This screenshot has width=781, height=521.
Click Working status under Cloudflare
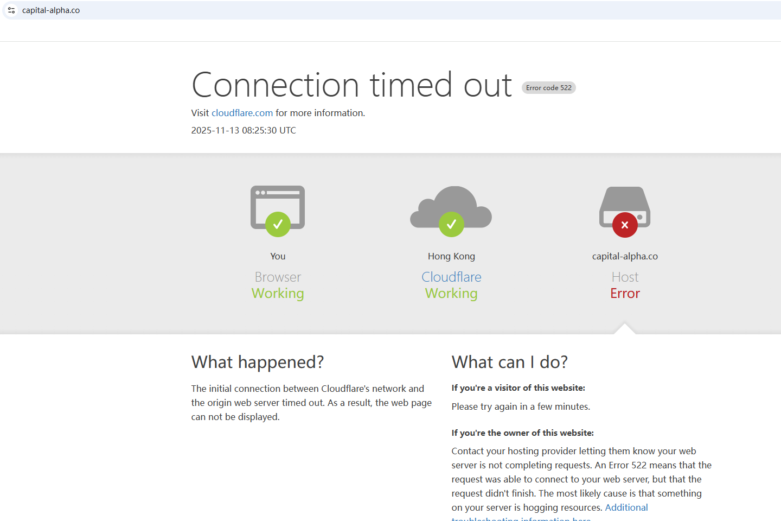tap(451, 293)
